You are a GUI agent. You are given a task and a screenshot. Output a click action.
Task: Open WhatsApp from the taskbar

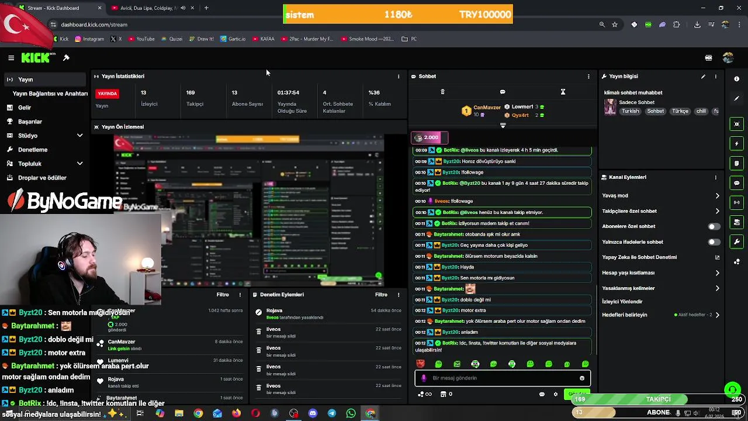pyautogui.click(x=351, y=413)
